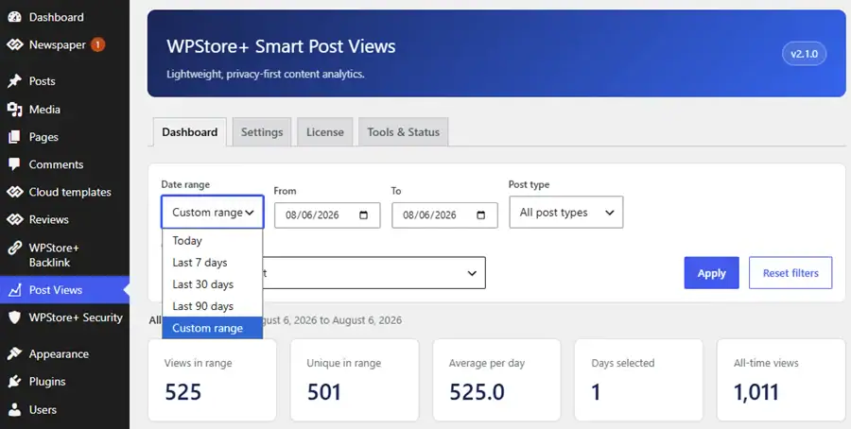Choose Today from the date range list

(212, 240)
